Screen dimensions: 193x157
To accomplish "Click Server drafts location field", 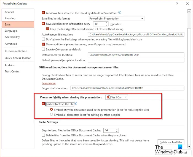I will tap(127, 88).
